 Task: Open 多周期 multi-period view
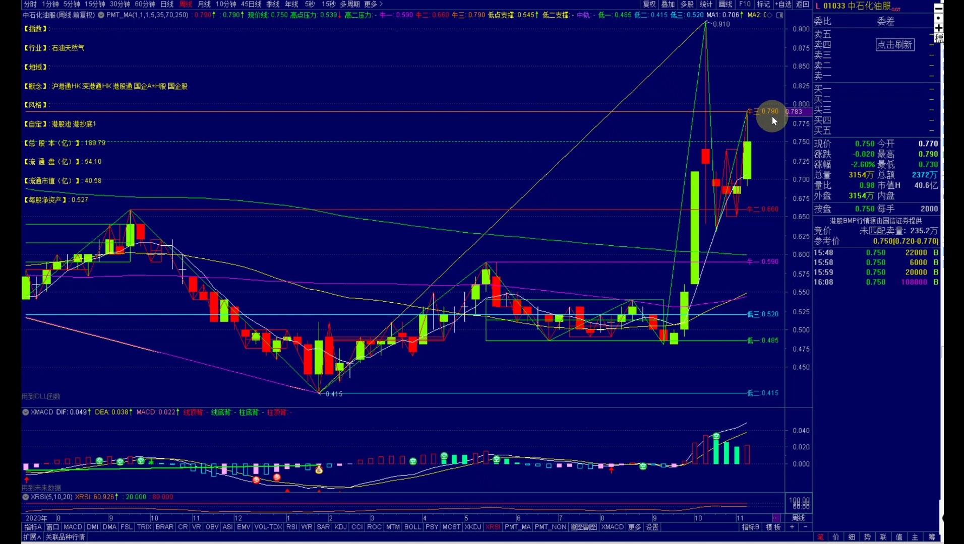pyautogui.click(x=350, y=4)
